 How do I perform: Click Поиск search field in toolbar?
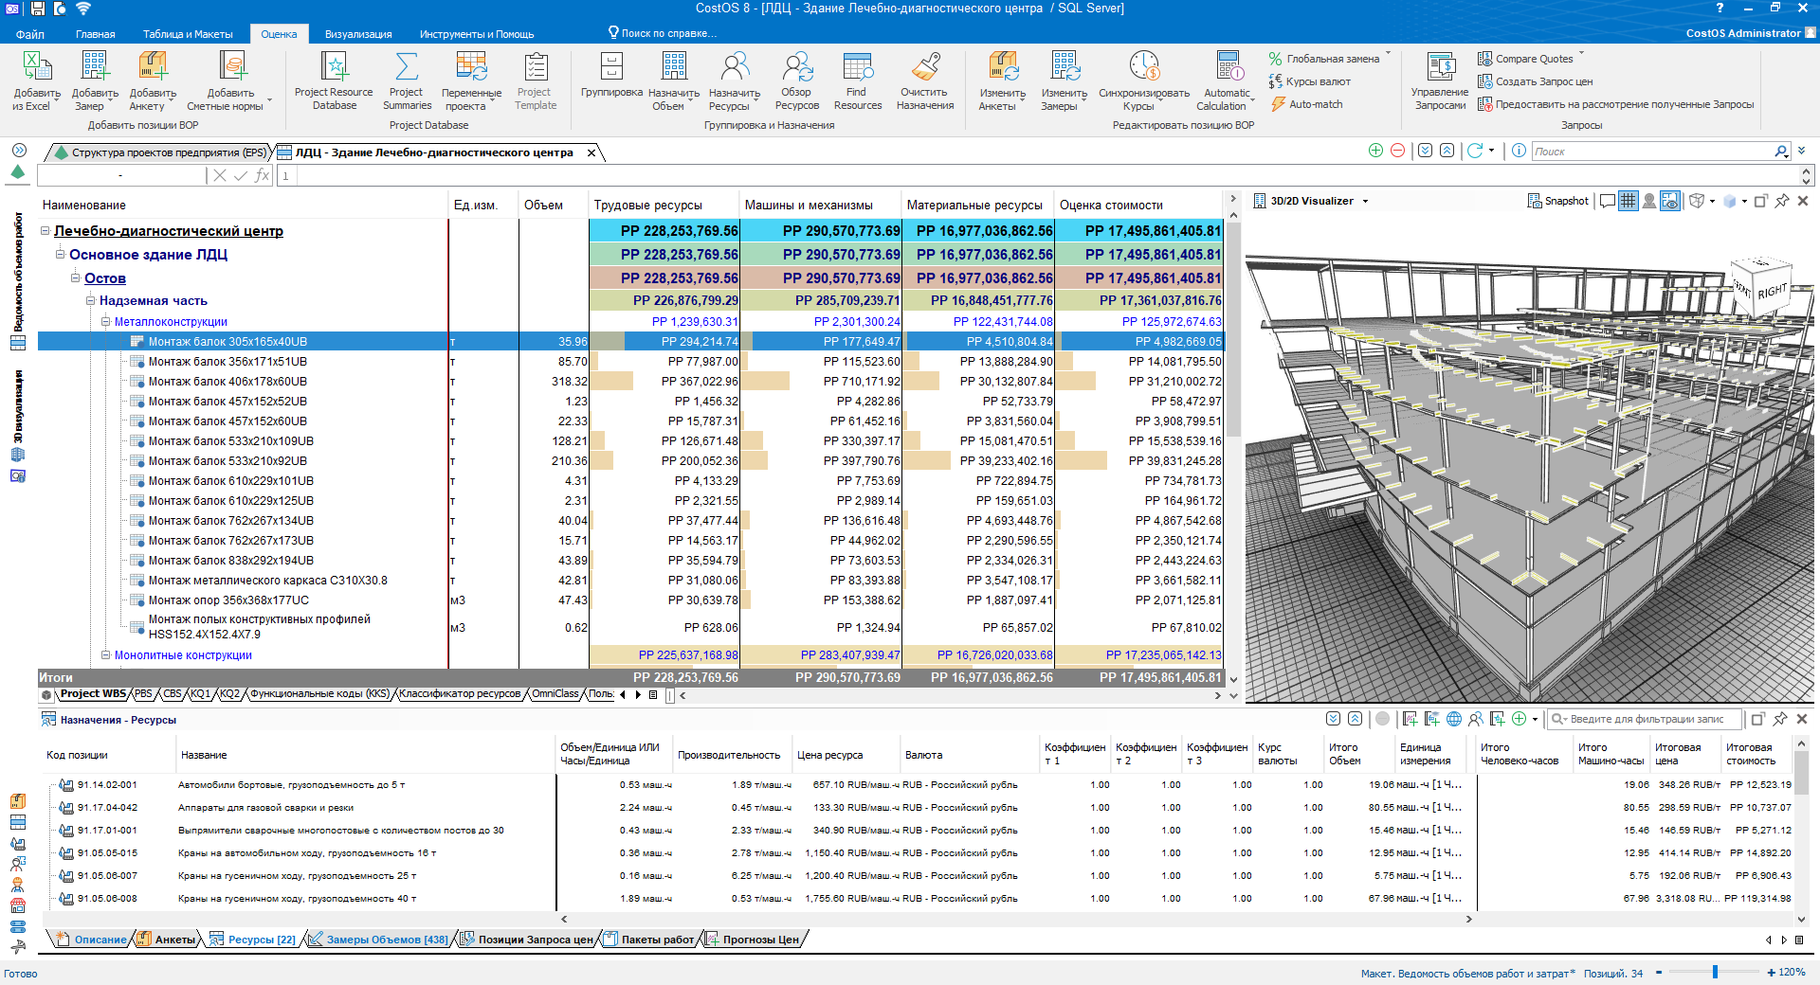pyautogui.click(x=1652, y=152)
